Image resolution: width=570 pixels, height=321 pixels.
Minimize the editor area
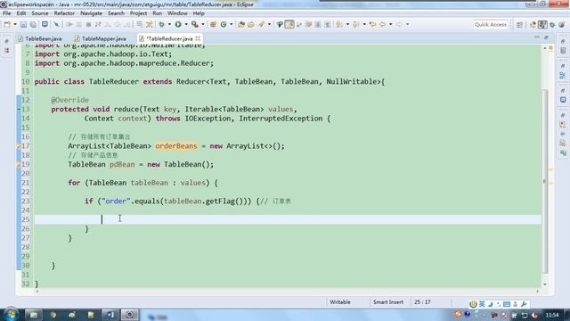click(x=537, y=37)
